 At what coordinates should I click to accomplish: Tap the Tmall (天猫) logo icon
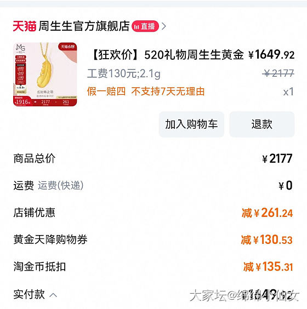pos(25,26)
